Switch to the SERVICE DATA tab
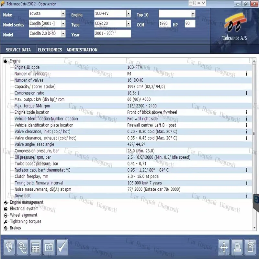This screenshot has height=259, width=259. (18, 50)
